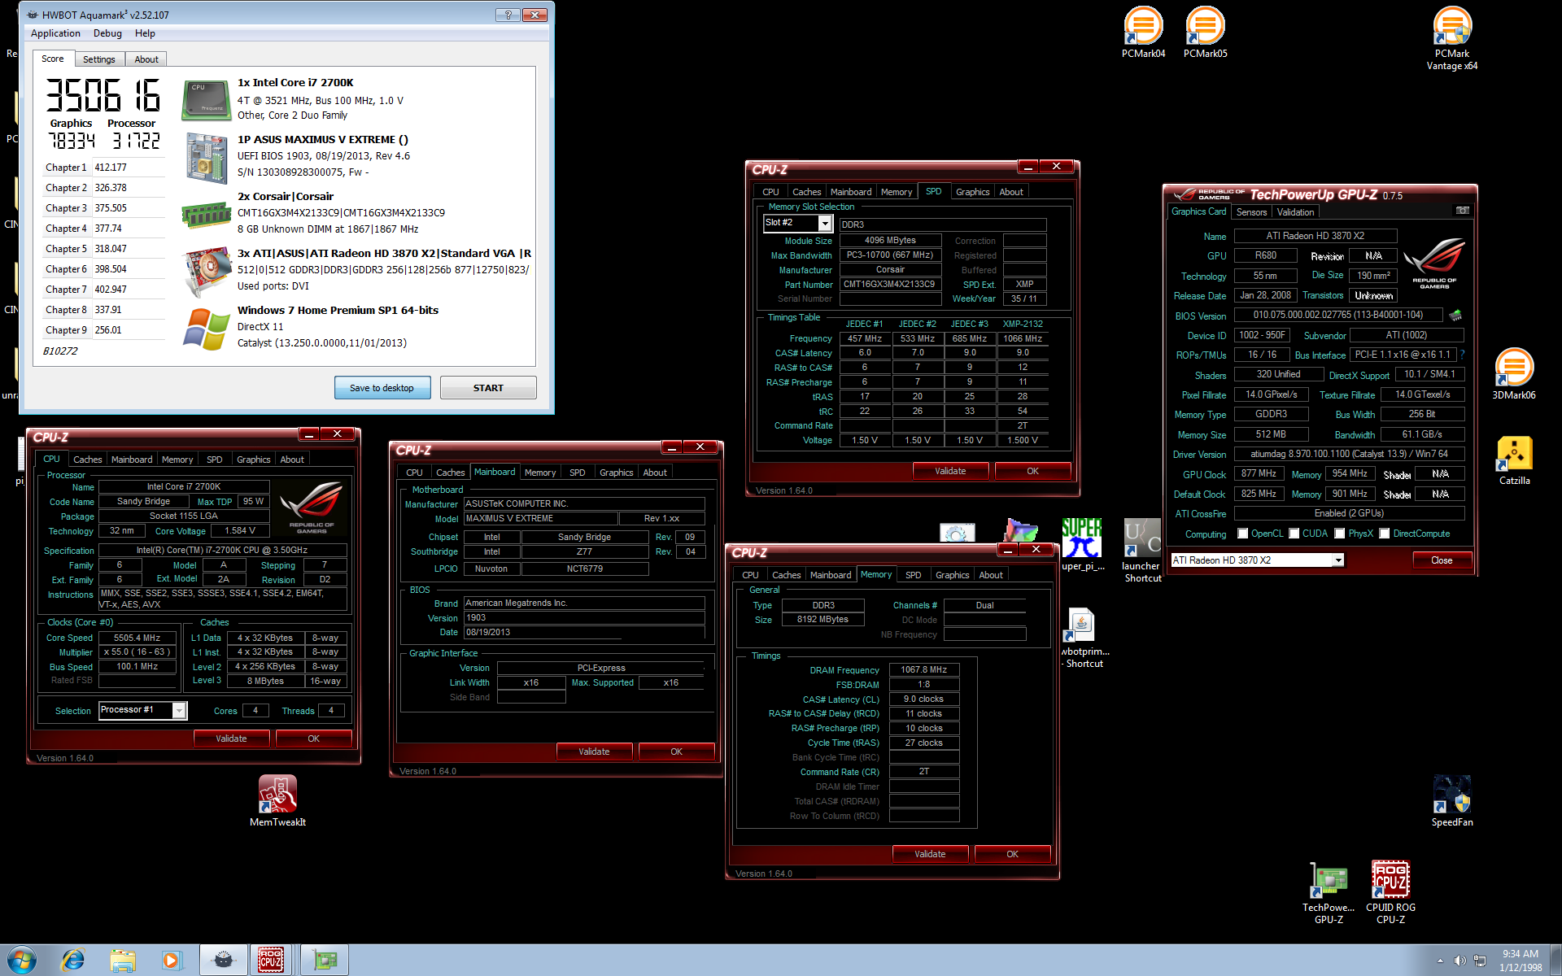The height and width of the screenshot is (976, 1562).
Task: Click the GPU-Z screenshot camera icon
Action: point(1462,211)
